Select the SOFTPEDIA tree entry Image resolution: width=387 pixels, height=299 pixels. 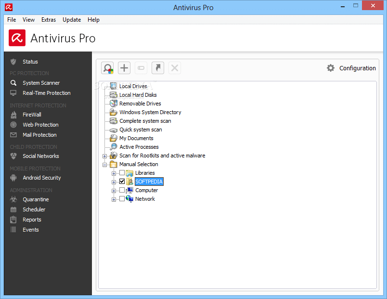tap(149, 182)
